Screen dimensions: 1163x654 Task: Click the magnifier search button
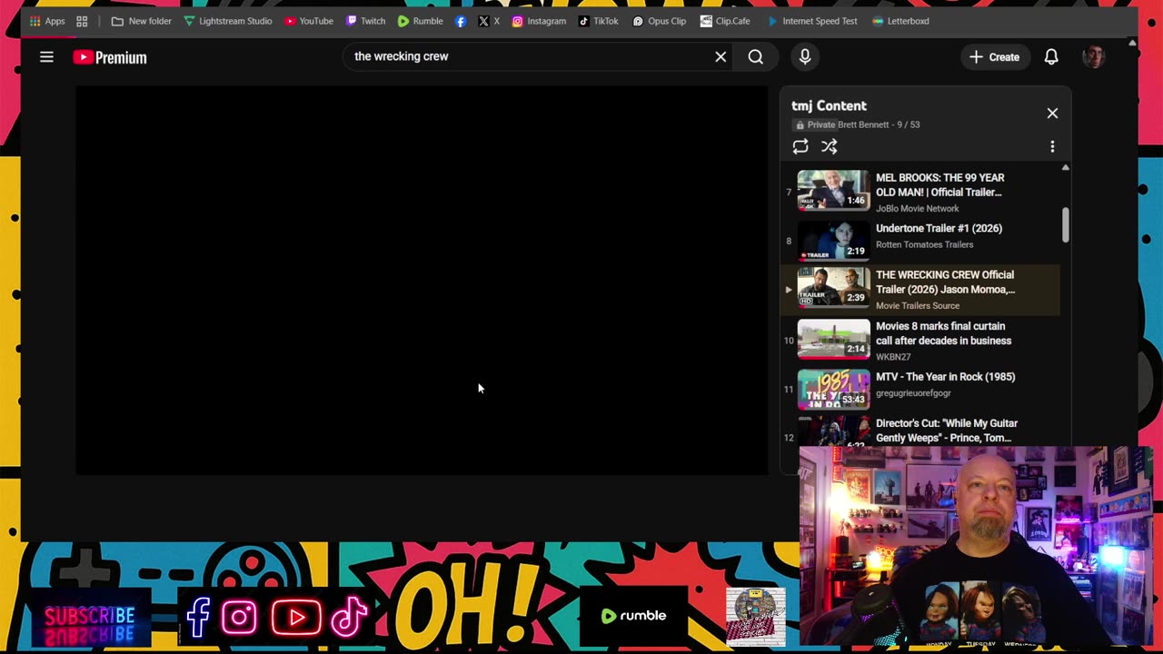(x=755, y=57)
